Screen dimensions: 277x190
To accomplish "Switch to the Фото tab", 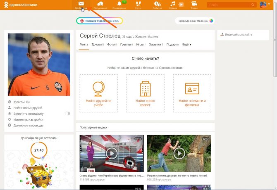I will [x=112, y=45].
